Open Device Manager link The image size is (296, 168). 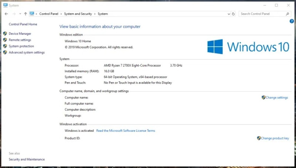point(20,34)
